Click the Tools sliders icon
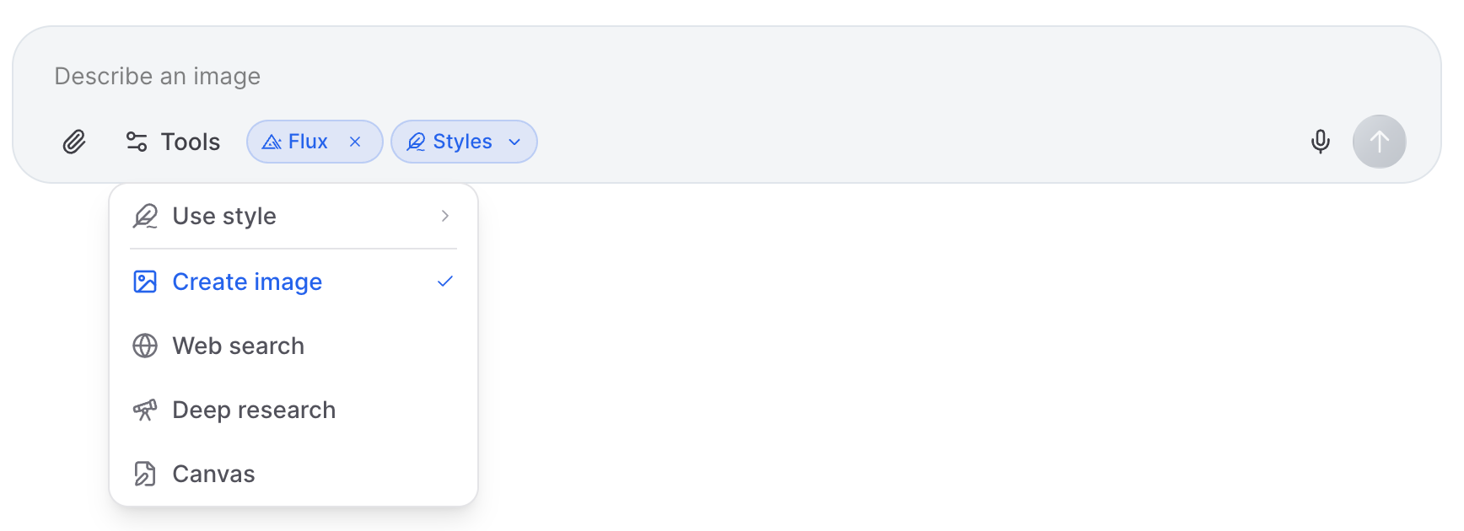The image size is (1464, 531). pyautogui.click(x=137, y=142)
